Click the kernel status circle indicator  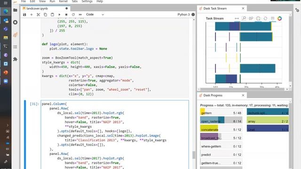[193, 15]
